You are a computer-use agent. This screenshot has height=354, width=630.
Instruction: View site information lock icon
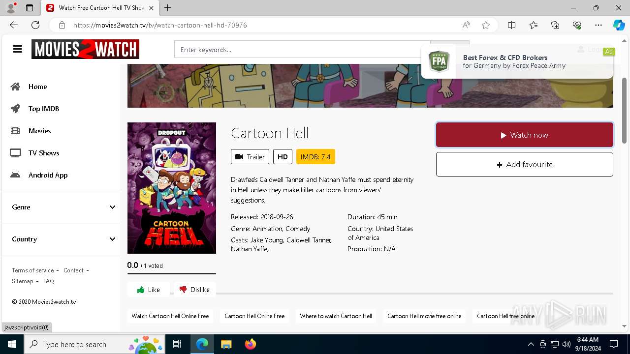62,25
